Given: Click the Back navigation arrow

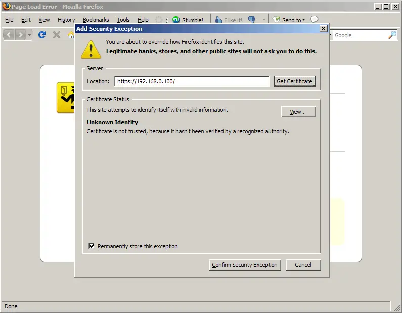Looking at the screenshot, I should [x=9, y=35].
